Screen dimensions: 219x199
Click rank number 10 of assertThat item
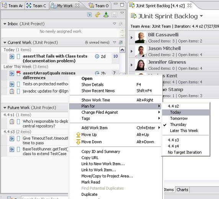pyautogui.click(x=115, y=56)
